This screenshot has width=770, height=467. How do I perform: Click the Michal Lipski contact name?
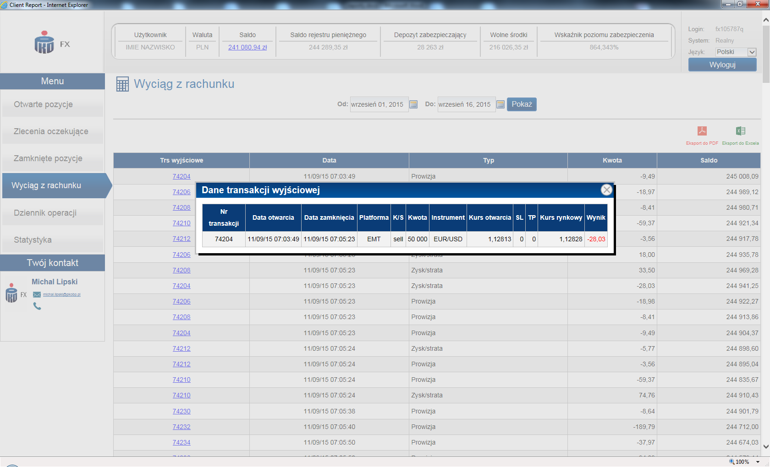coord(55,282)
